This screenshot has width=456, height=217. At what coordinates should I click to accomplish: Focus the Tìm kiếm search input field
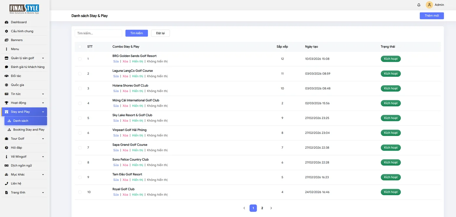[x=98, y=33]
